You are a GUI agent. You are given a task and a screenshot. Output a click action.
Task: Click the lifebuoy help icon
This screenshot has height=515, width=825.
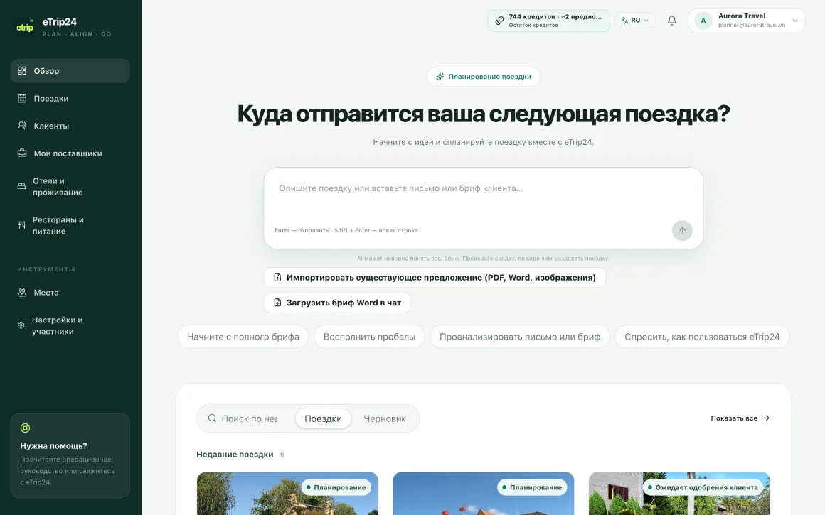tap(26, 428)
